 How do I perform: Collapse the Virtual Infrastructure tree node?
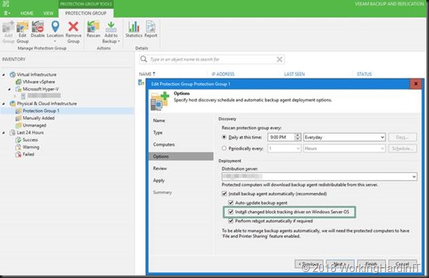click(3, 74)
